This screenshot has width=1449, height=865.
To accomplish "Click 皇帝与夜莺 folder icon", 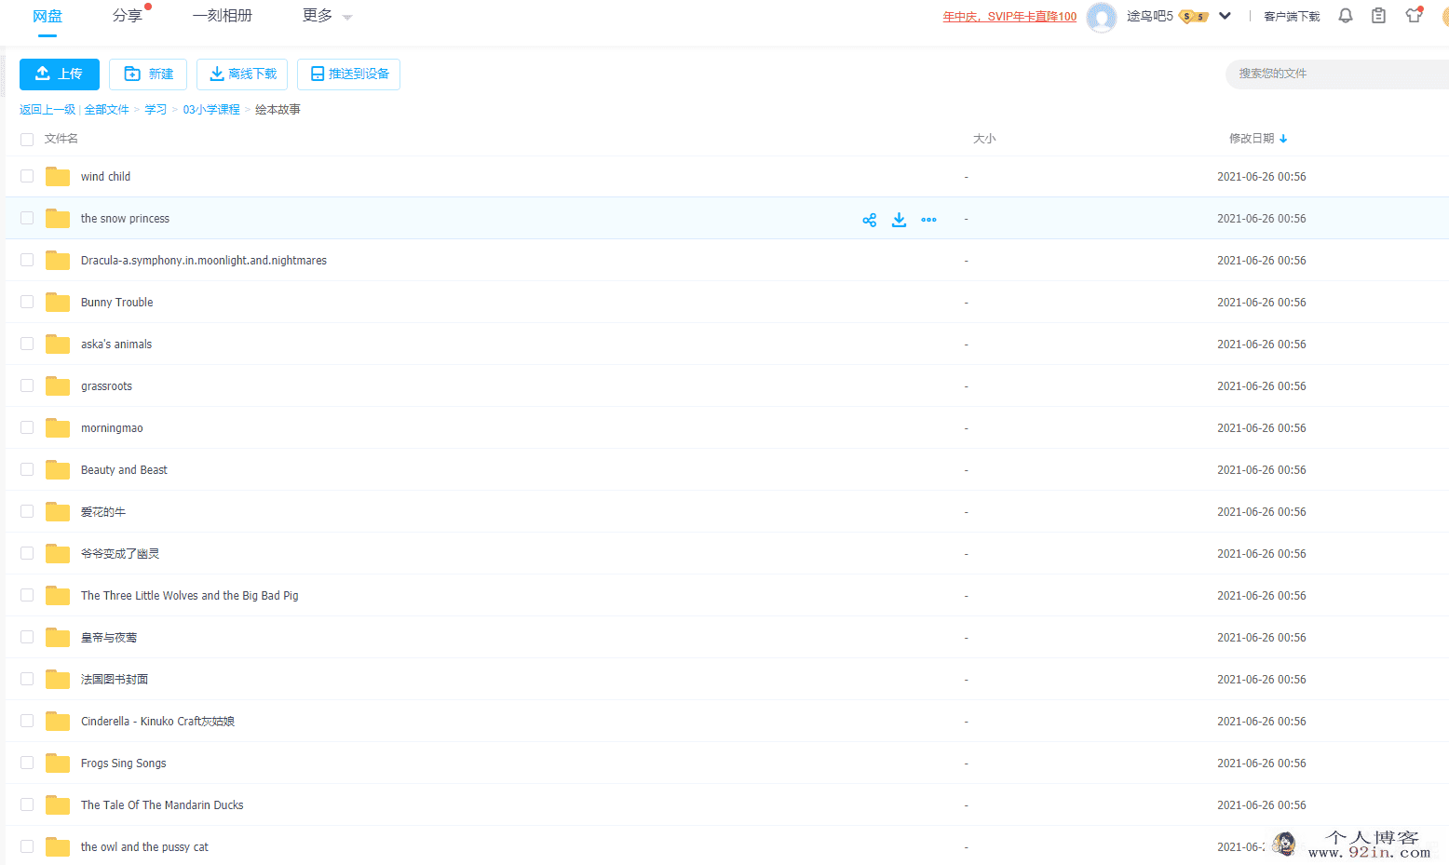I will pos(58,637).
